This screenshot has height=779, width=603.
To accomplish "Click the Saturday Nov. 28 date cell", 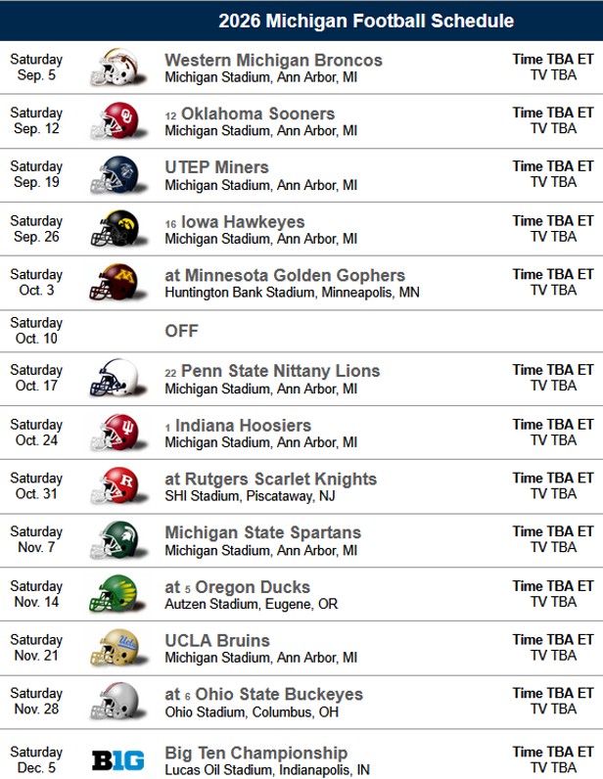I will pos(37,701).
